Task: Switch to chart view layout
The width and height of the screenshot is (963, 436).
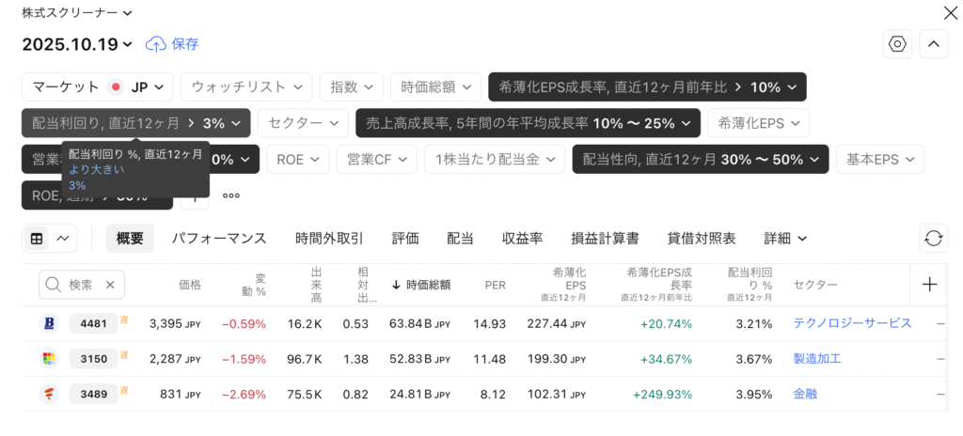Action: coord(63,239)
